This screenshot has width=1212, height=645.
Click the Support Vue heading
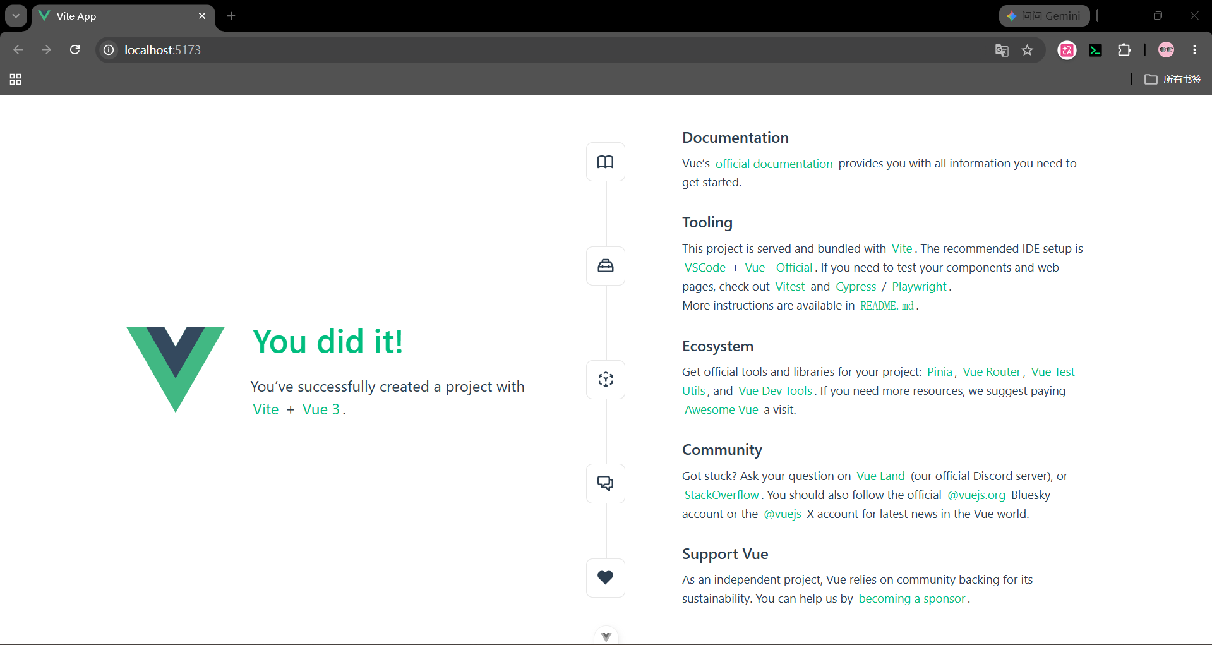725,554
